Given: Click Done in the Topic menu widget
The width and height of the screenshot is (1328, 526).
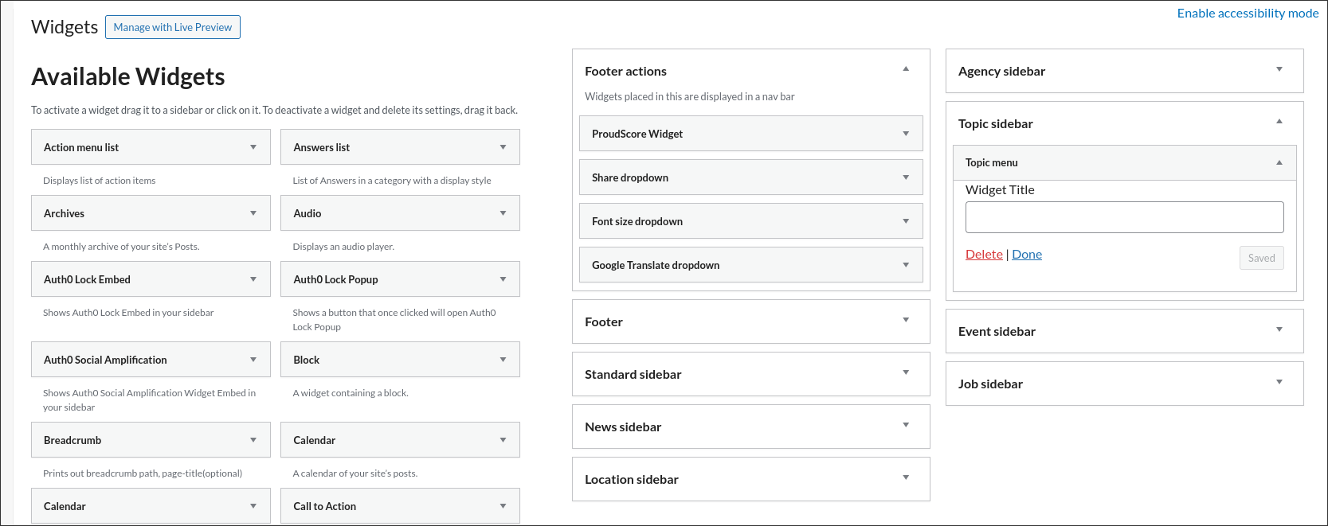Looking at the screenshot, I should [1027, 255].
